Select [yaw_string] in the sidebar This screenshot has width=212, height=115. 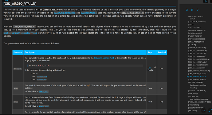click(x=193, y=94)
